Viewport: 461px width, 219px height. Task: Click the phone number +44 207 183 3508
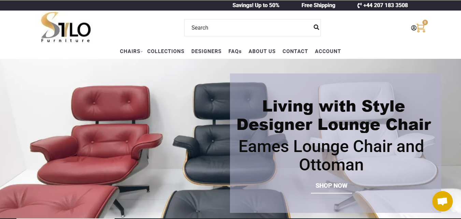[386, 5]
